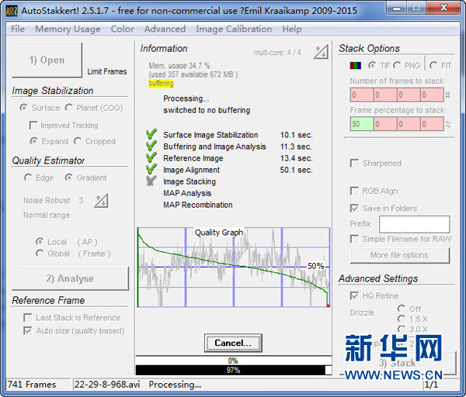Toggle the Sharpened checkbox
The image size is (466, 397).
[354, 163]
